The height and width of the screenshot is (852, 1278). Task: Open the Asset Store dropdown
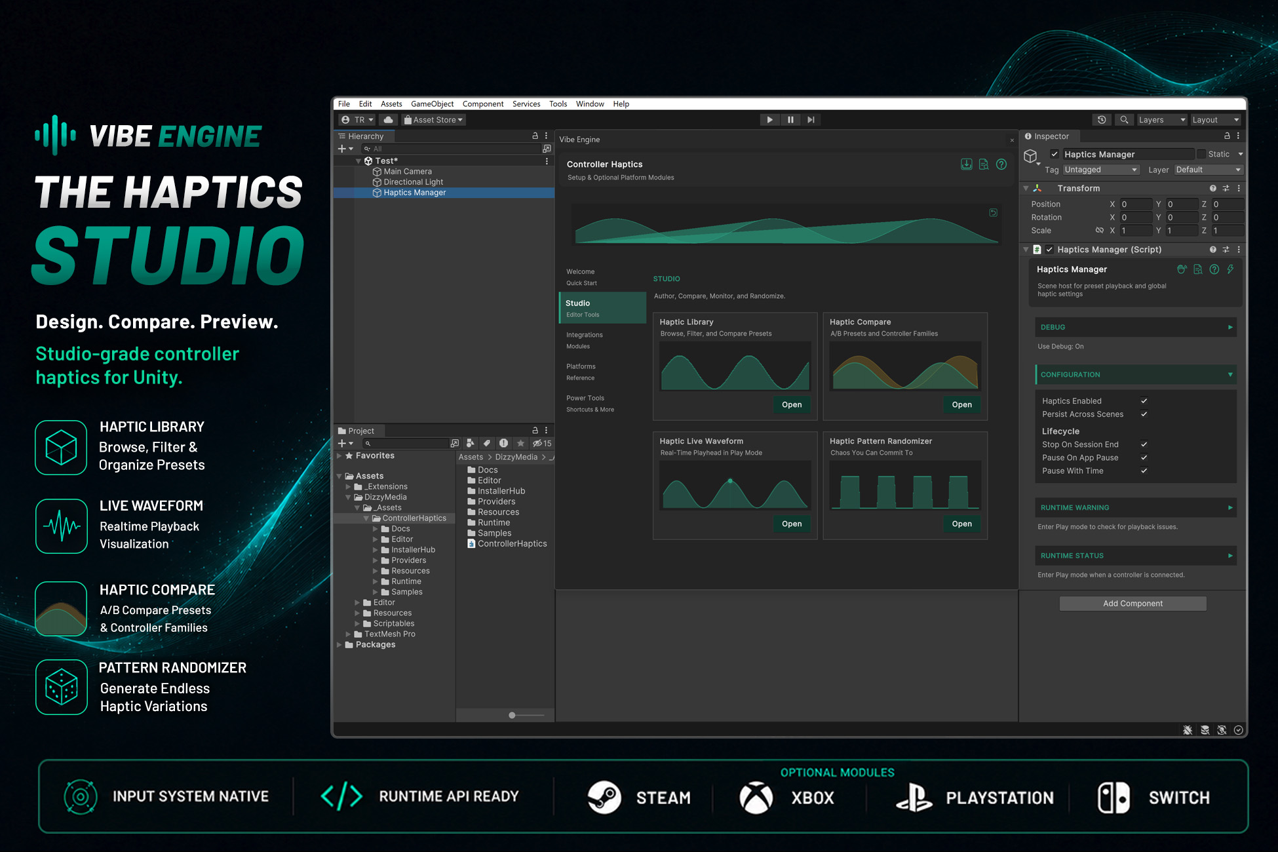pos(433,120)
